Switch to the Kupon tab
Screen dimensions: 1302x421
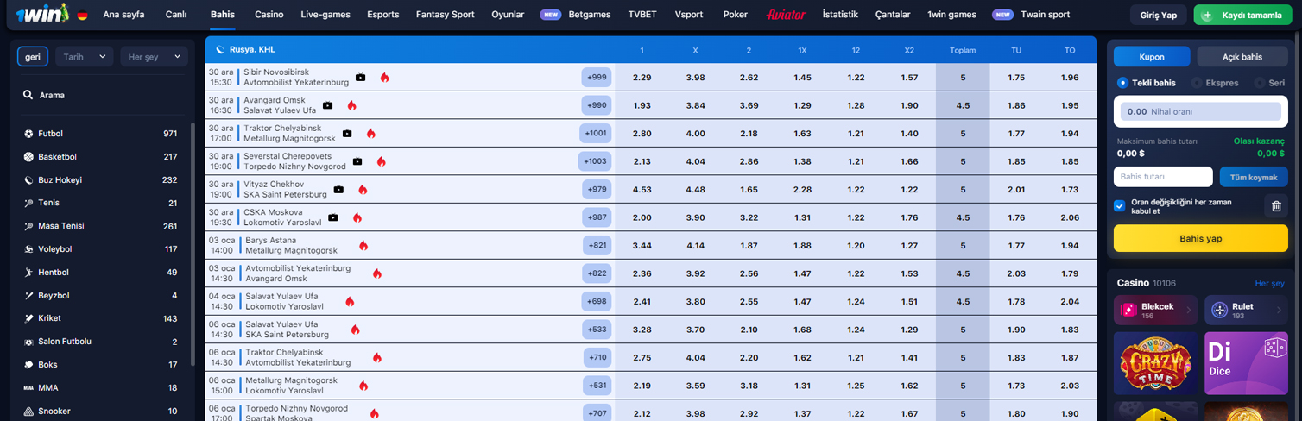coord(1153,57)
